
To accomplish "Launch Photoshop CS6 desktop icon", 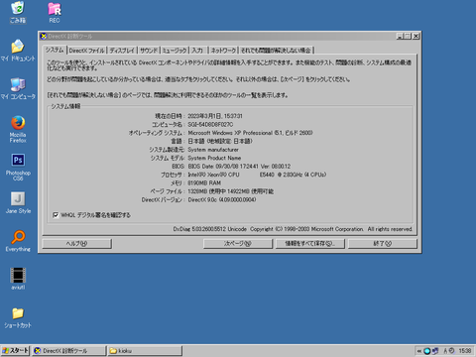I will 18,167.
